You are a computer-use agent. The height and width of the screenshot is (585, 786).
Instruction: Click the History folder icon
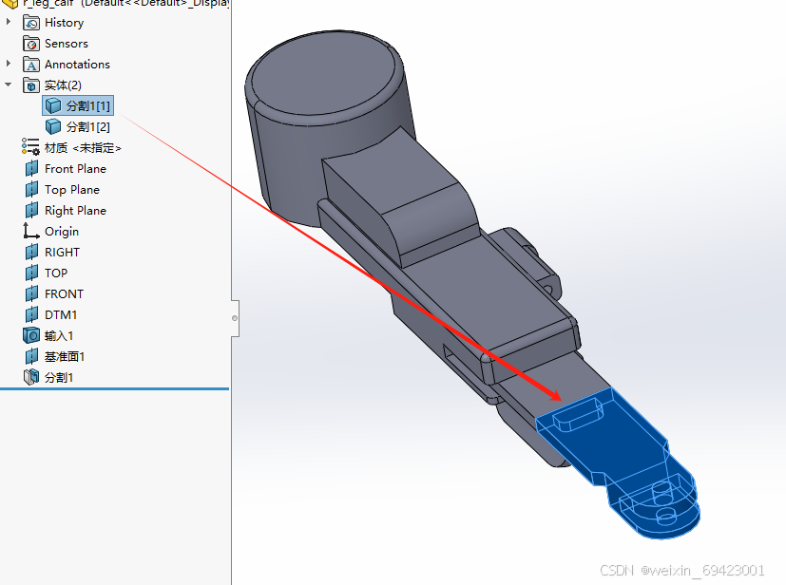click(x=31, y=23)
